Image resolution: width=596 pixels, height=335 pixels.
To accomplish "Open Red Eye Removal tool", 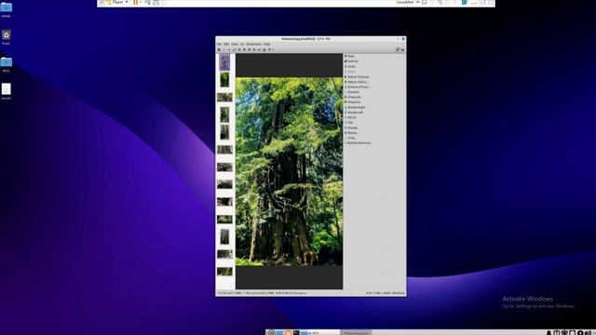I will (x=358, y=143).
